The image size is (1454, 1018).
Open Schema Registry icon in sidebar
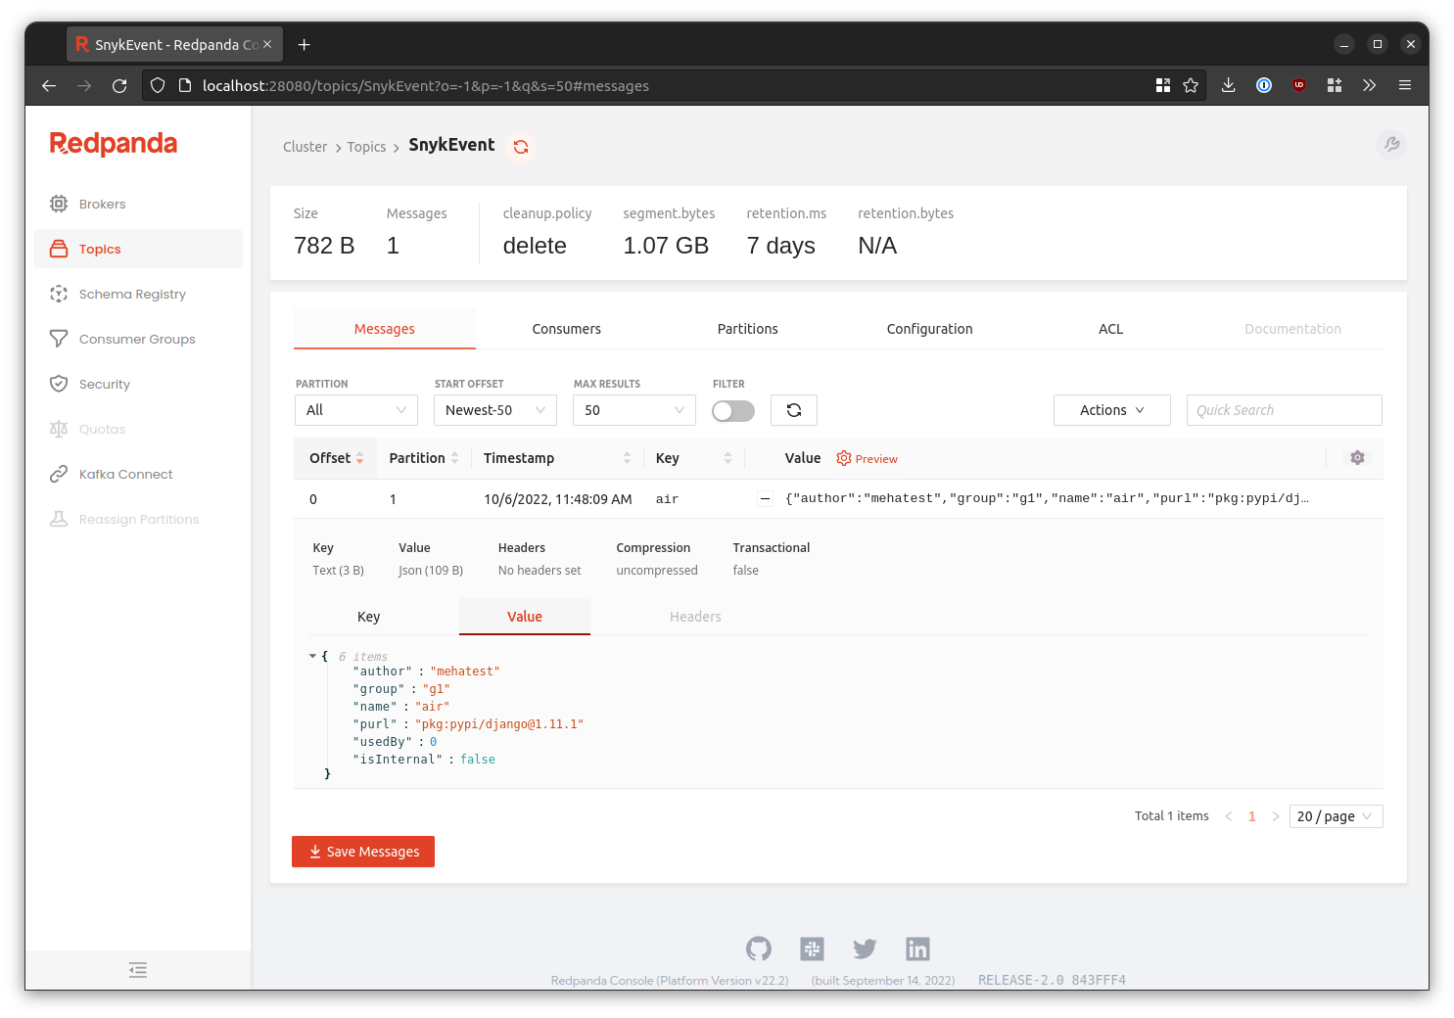coord(59,294)
